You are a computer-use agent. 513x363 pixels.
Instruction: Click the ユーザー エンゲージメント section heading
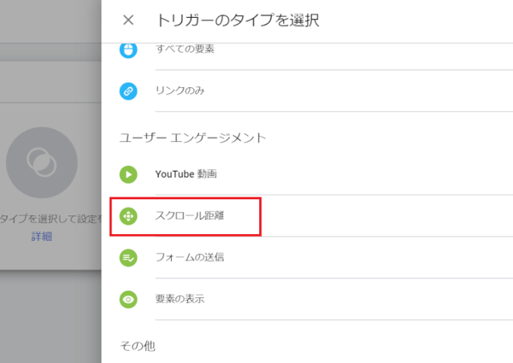(x=192, y=138)
